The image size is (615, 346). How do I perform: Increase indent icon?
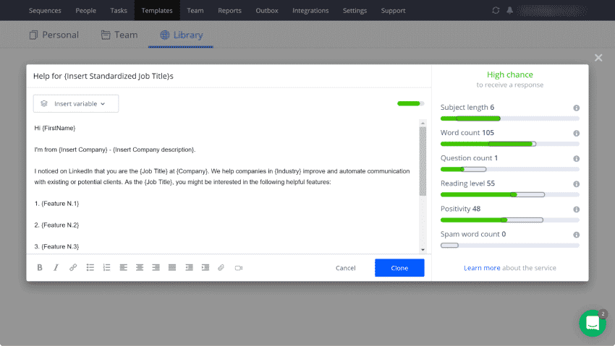pyautogui.click(x=205, y=268)
